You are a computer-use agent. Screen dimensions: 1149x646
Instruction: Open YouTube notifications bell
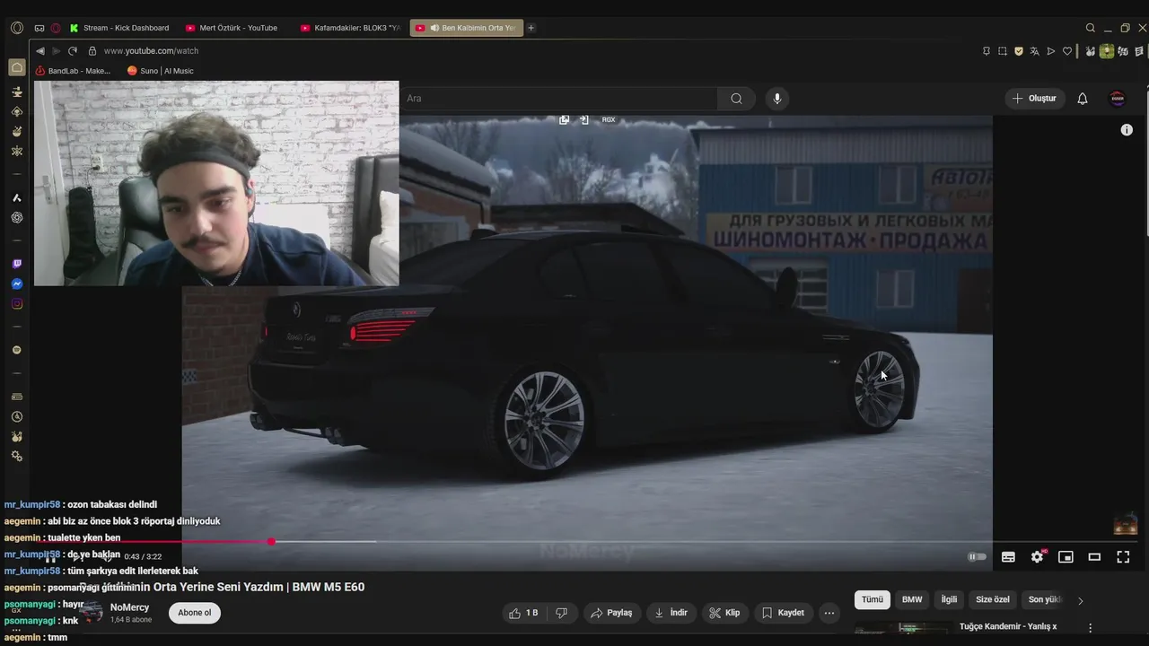1082,99
